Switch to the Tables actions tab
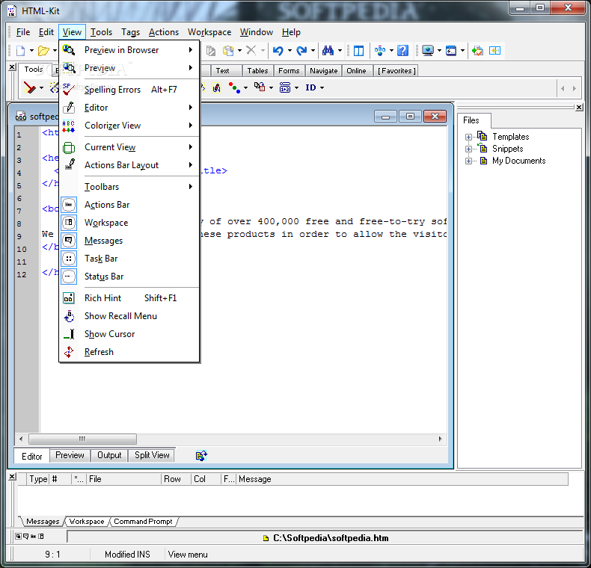The image size is (591, 568). [257, 71]
